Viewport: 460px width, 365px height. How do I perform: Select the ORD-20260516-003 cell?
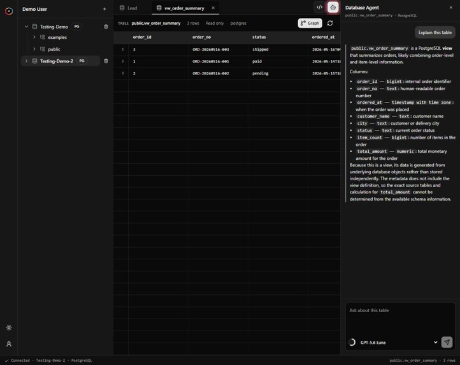[218, 50]
